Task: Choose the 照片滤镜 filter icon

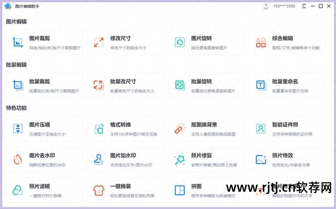Action: pyautogui.click(x=18, y=190)
